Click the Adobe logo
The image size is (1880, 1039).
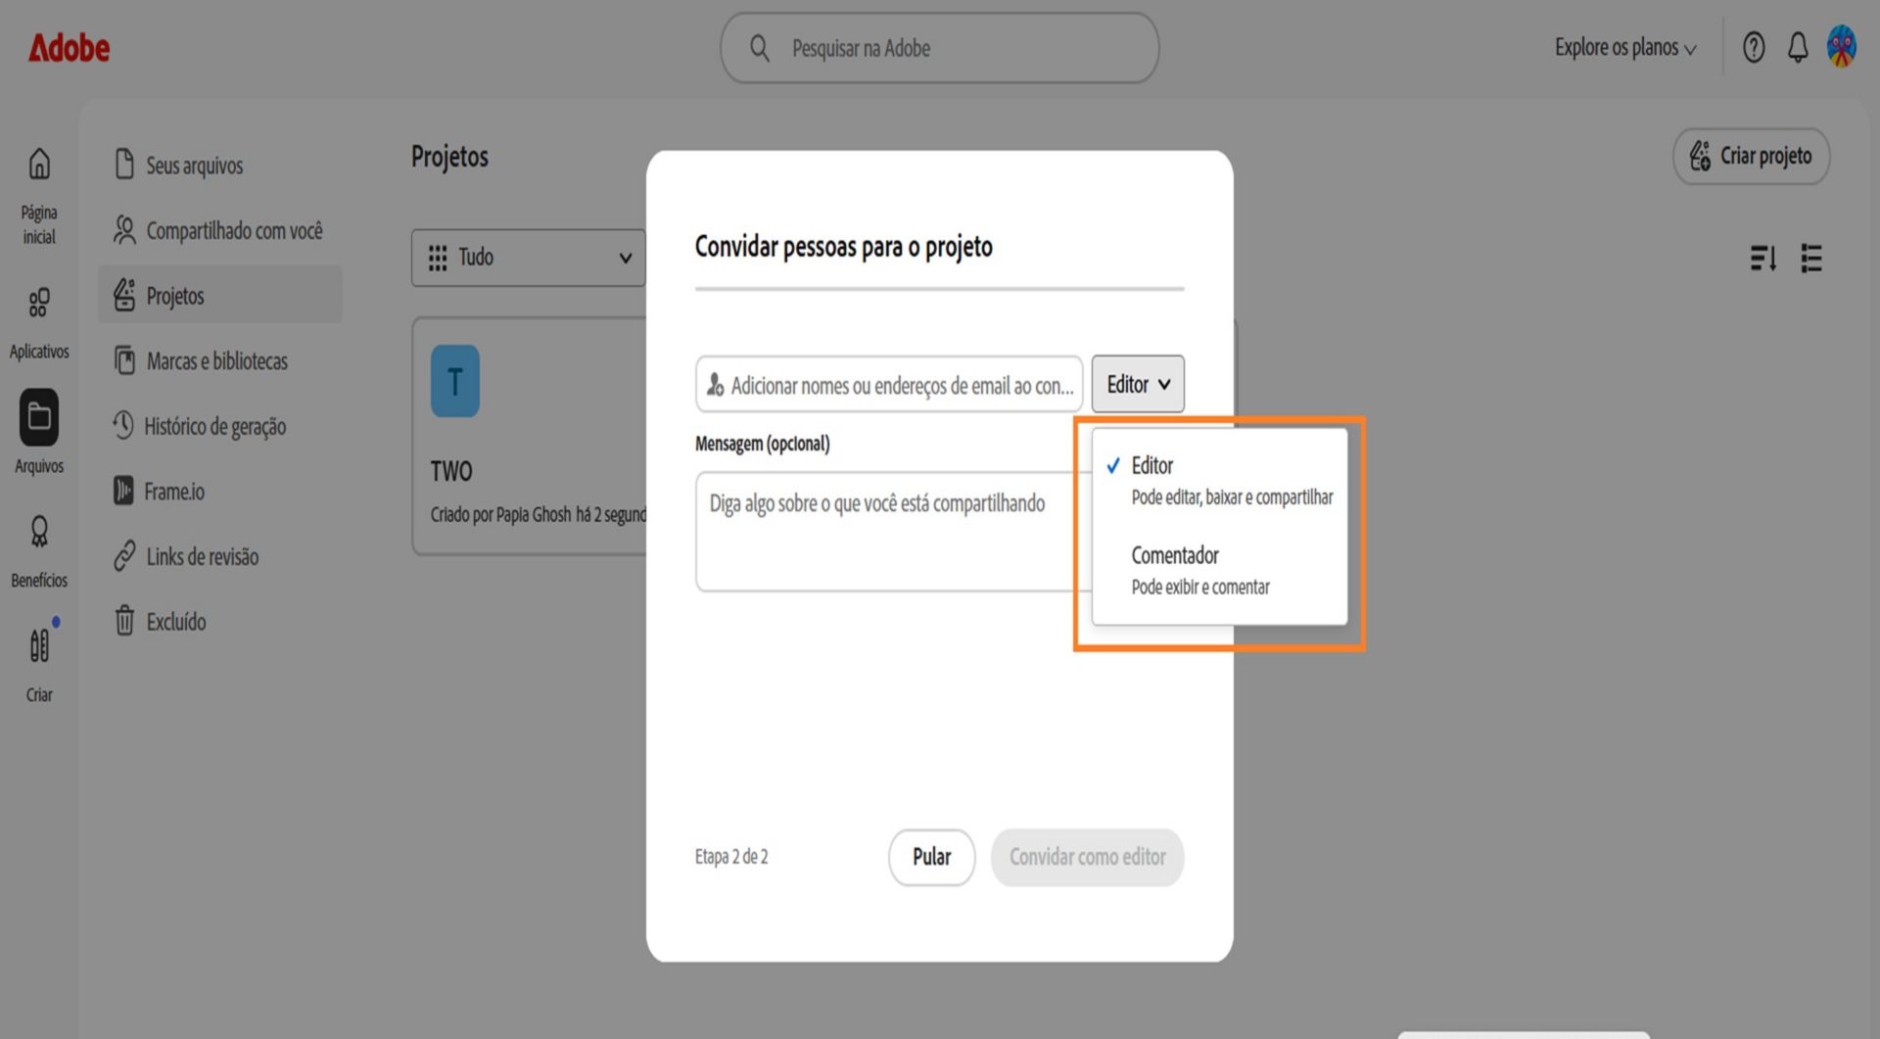click(69, 47)
